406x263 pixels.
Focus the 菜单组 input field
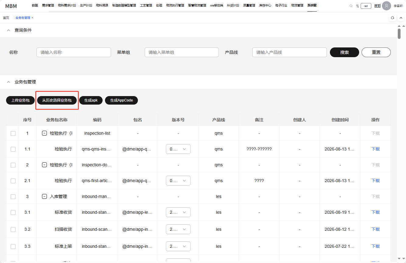click(182, 52)
